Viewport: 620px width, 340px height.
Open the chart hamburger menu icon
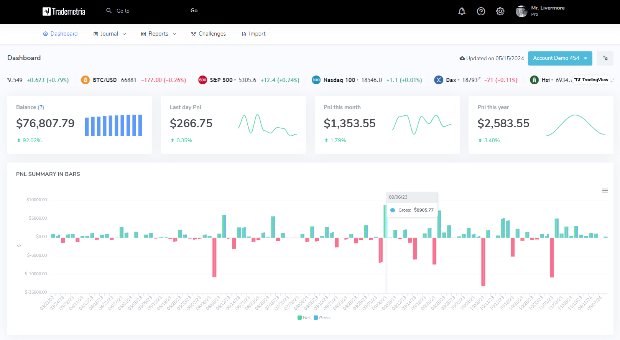click(x=605, y=191)
